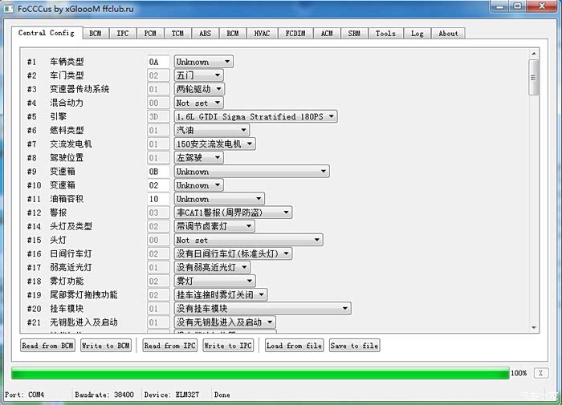The width and height of the screenshot is (562, 405).
Task: Open the #17 没有弱亮近光灯 dropdown
Action: pyautogui.click(x=212, y=267)
